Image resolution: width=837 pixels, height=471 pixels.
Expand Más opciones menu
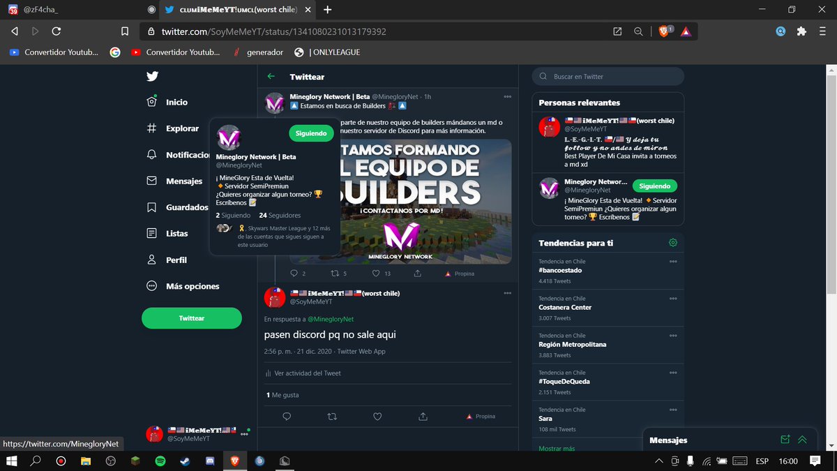(183, 286)
